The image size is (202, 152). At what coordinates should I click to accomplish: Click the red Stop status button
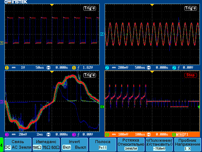coord(190,75)
